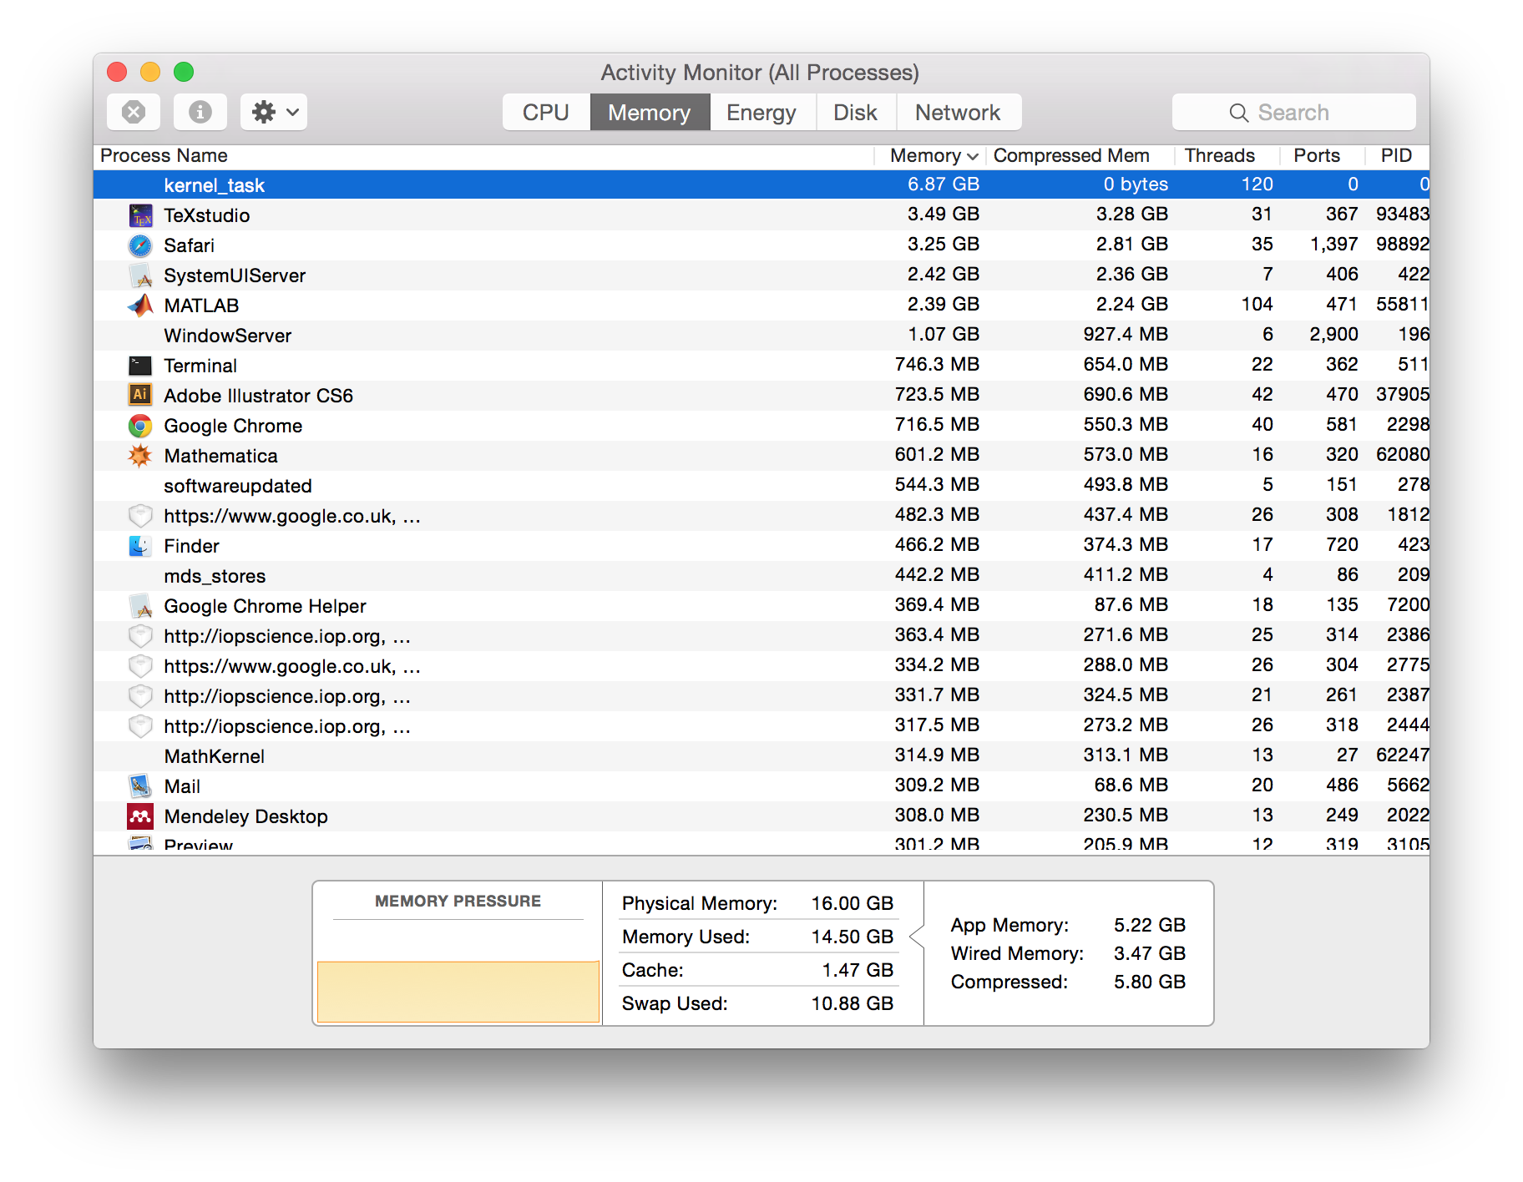Image resolution: width=1523 pixels, height=1182 pixels.
Task: Click the Mail icon
Action: click(140, 786)
